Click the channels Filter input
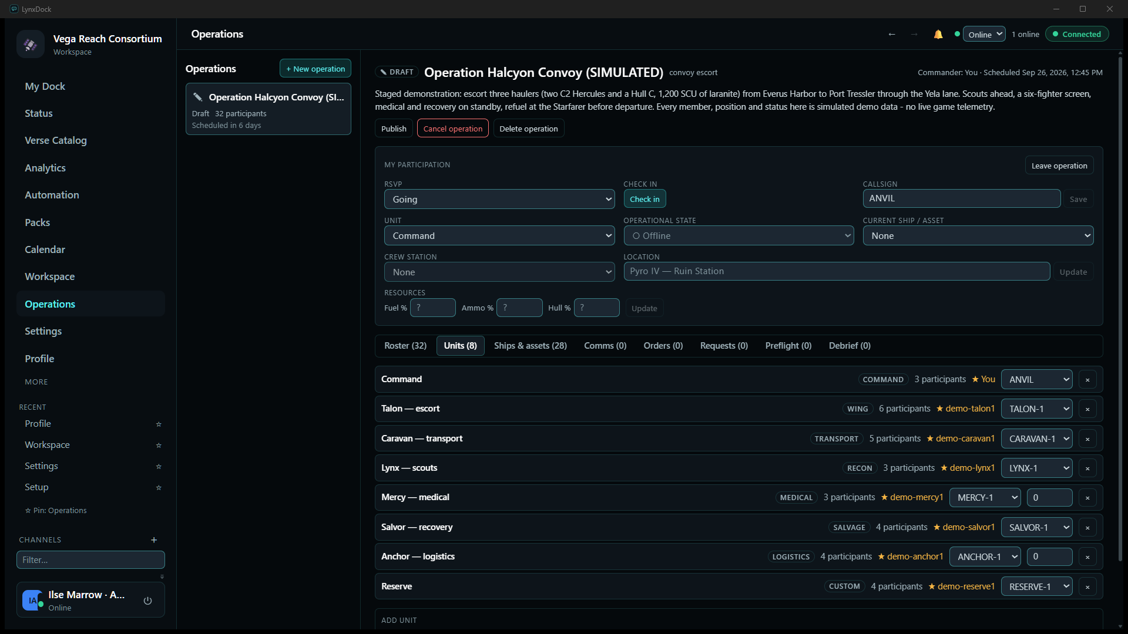This screenshot has width=1128, height=634. coord(90,560)
